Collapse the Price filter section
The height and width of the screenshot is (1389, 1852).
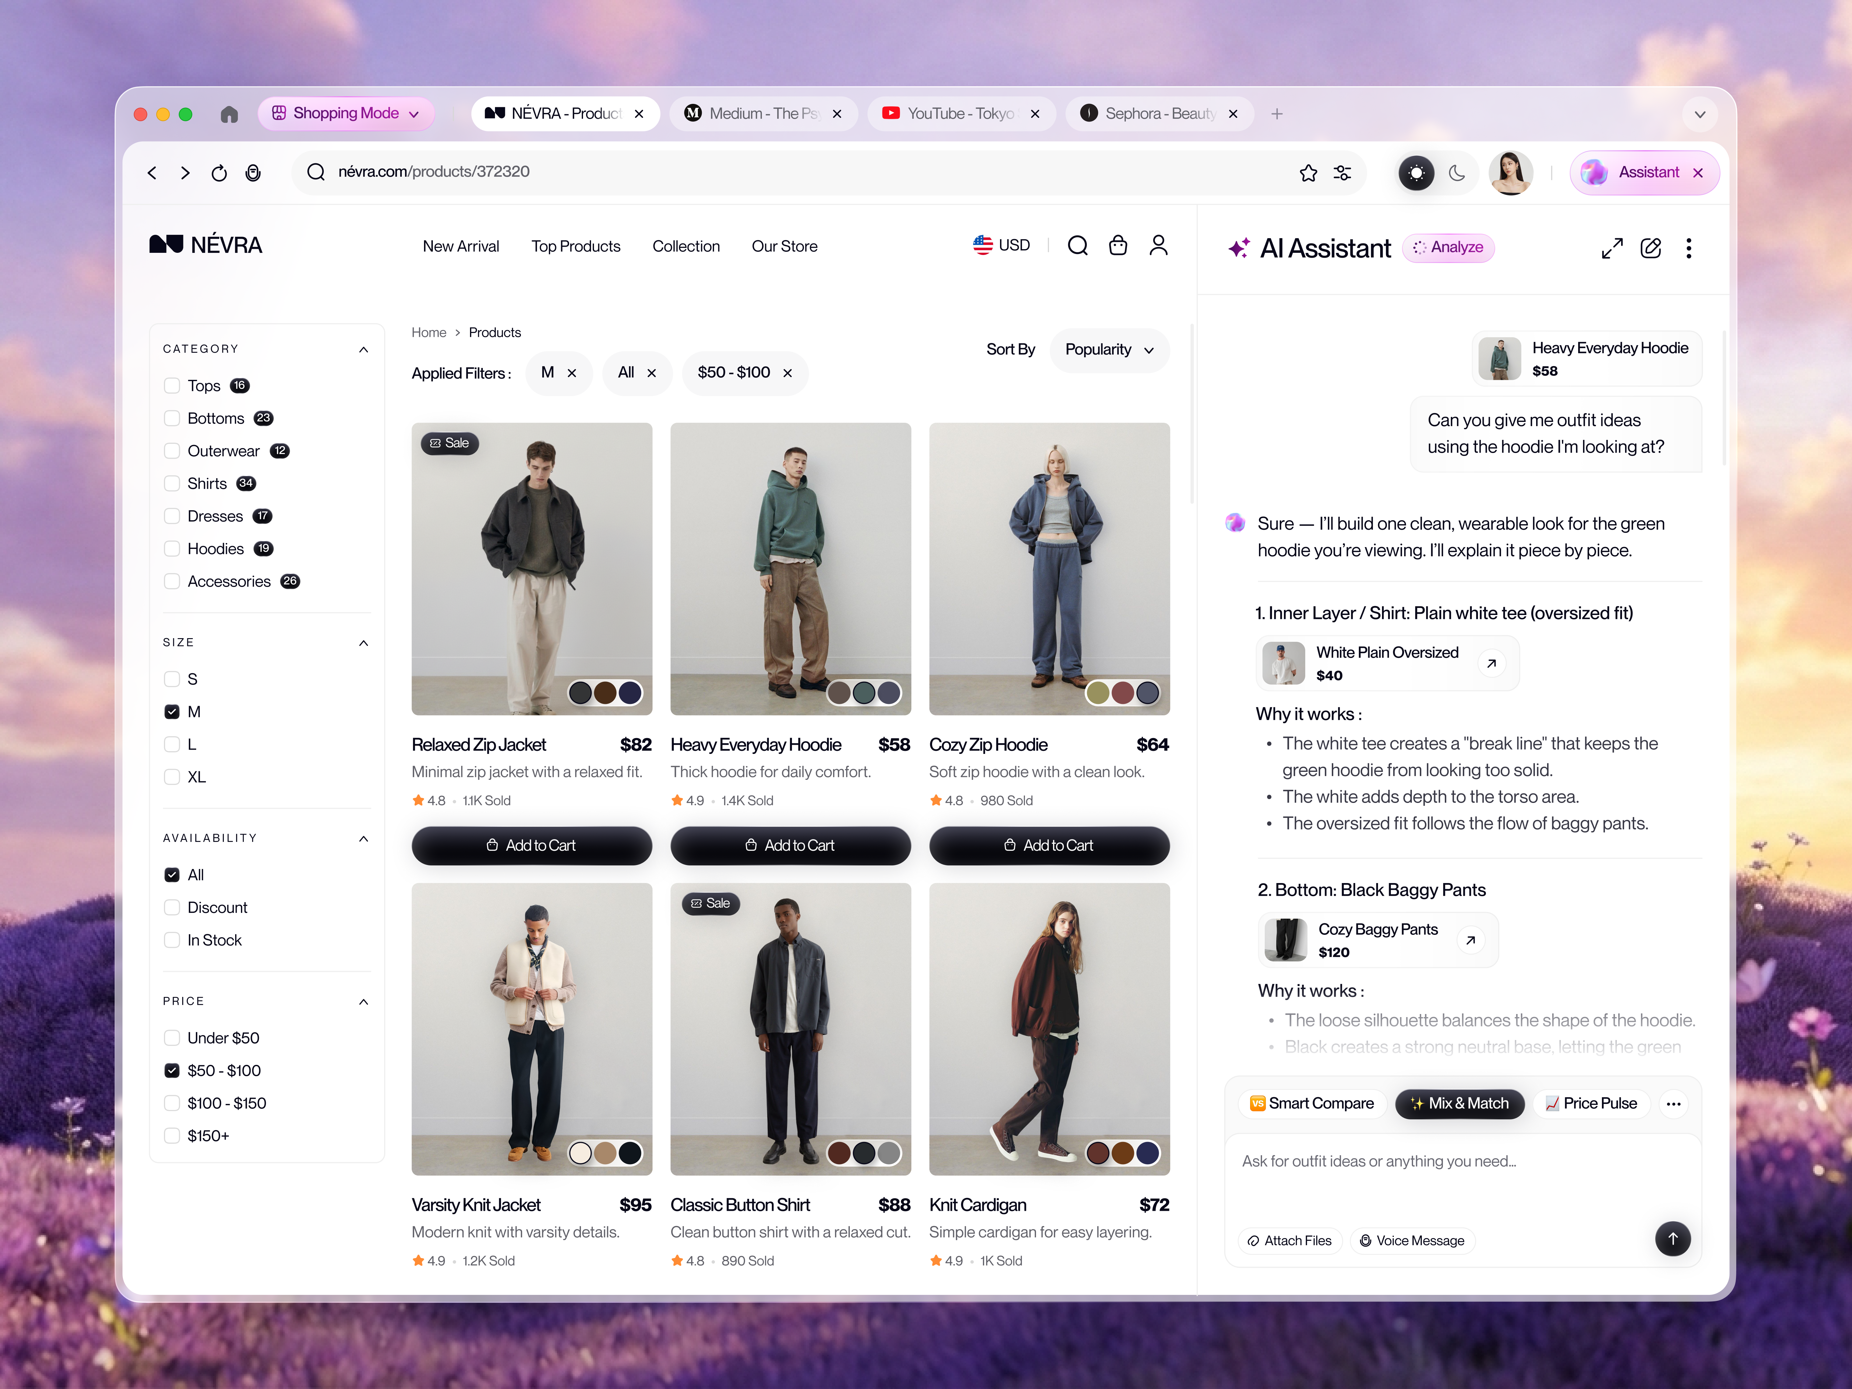[363, 1002]
